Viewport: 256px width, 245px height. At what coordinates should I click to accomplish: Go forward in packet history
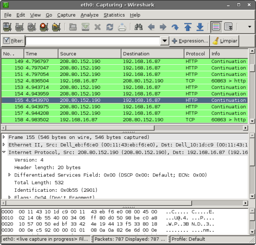pyautogui.click(x=163, y=27)
